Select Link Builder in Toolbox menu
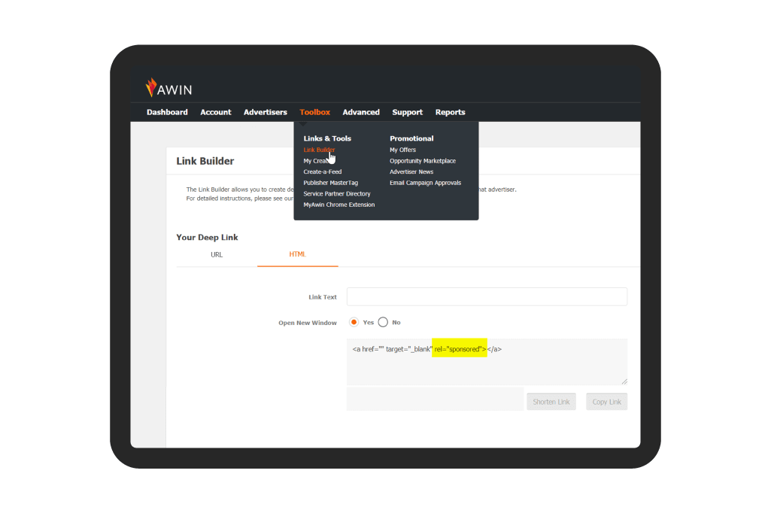The image size is (771, 513). [319, 150]
